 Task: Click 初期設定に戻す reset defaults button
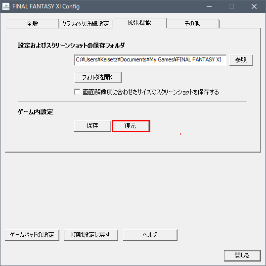click(x=91, y=235)
